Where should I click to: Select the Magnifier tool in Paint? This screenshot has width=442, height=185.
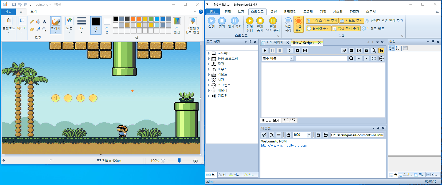(x=44, y=29)
